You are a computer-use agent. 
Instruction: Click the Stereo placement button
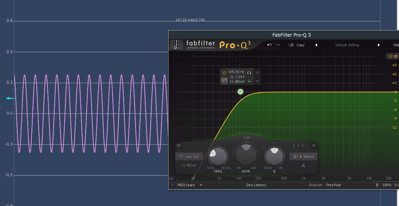pyautogui.click(x=303, y=157)
